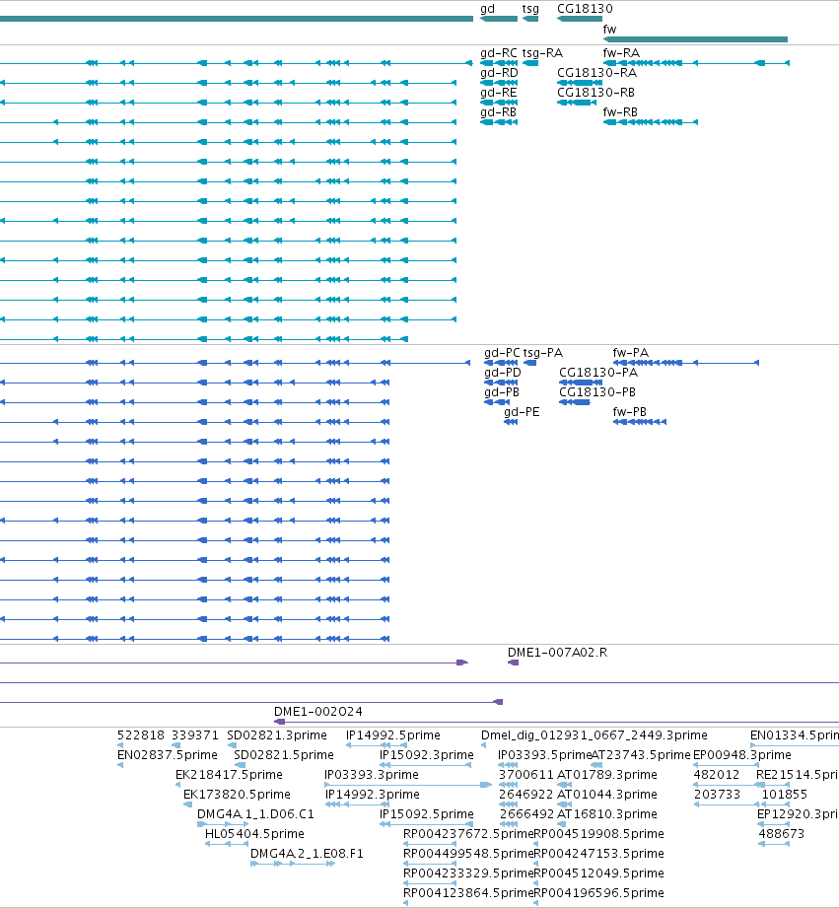Select the RP004519908.5prime EST
The image size is (839, 908).
point(536,844)
